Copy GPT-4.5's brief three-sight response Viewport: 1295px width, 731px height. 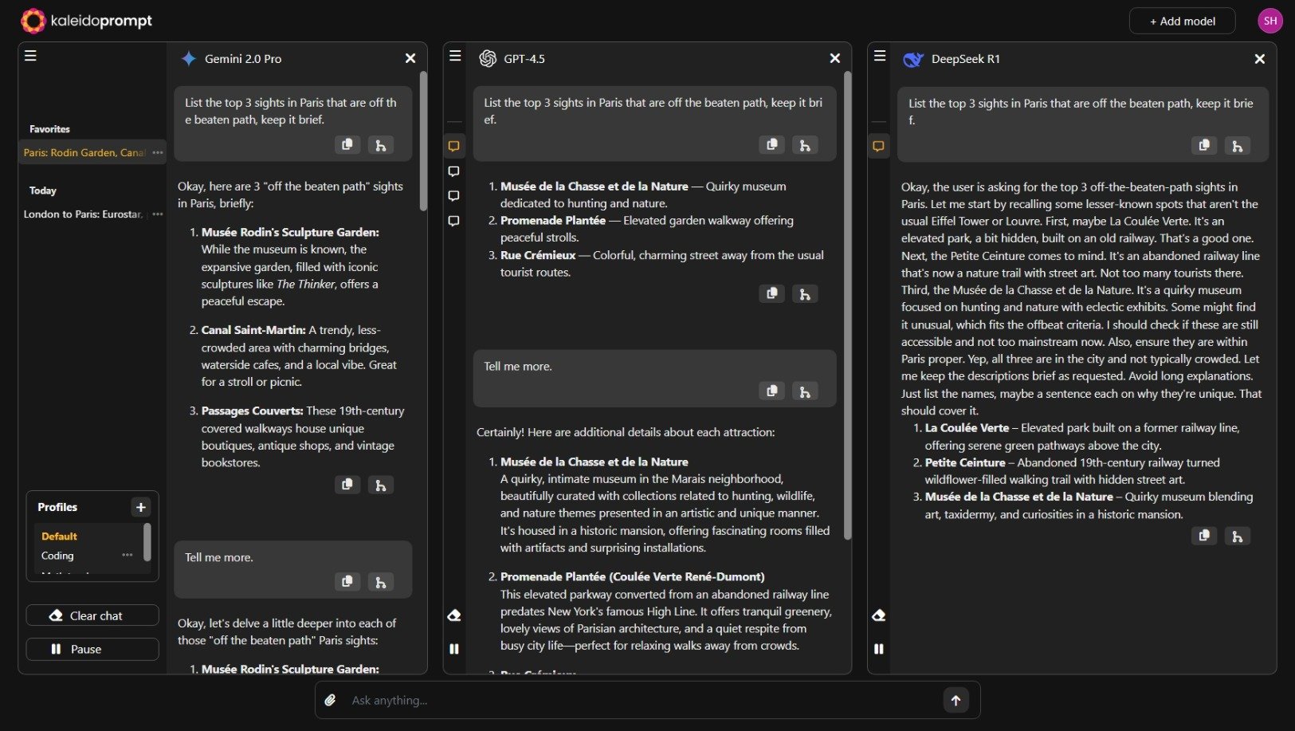(x=771, y=294)
